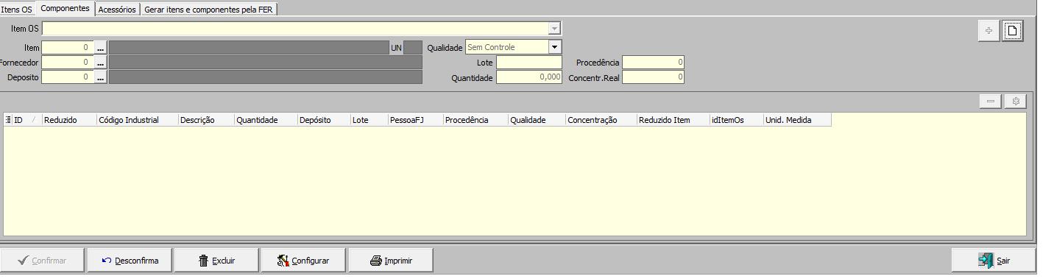Open the Configurar button
This screenshot has width=1043, height=279.
pos(303,261)
